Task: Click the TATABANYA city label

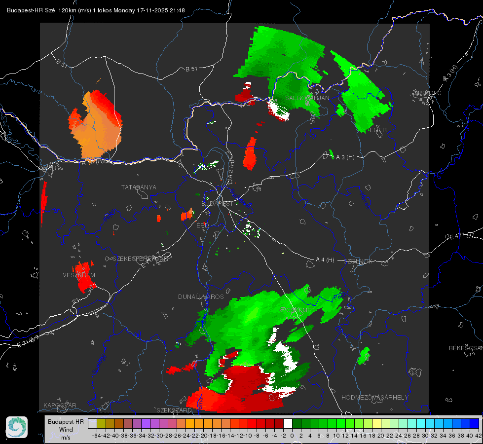Action: [139, 187]
